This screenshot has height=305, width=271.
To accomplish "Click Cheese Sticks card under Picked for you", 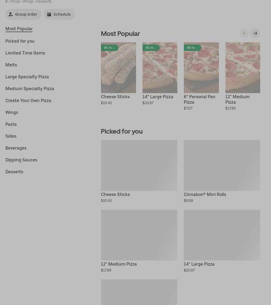I will pyautogui.click(x=139, y=165).
